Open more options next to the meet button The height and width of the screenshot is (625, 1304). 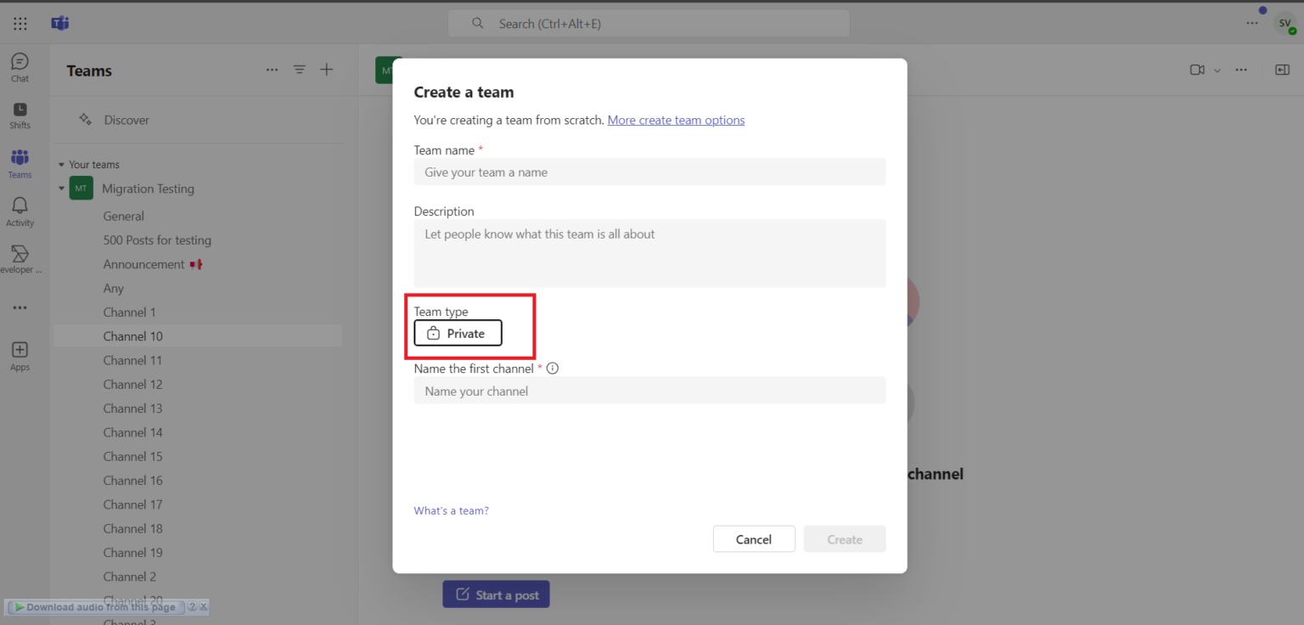[1241, 70]
